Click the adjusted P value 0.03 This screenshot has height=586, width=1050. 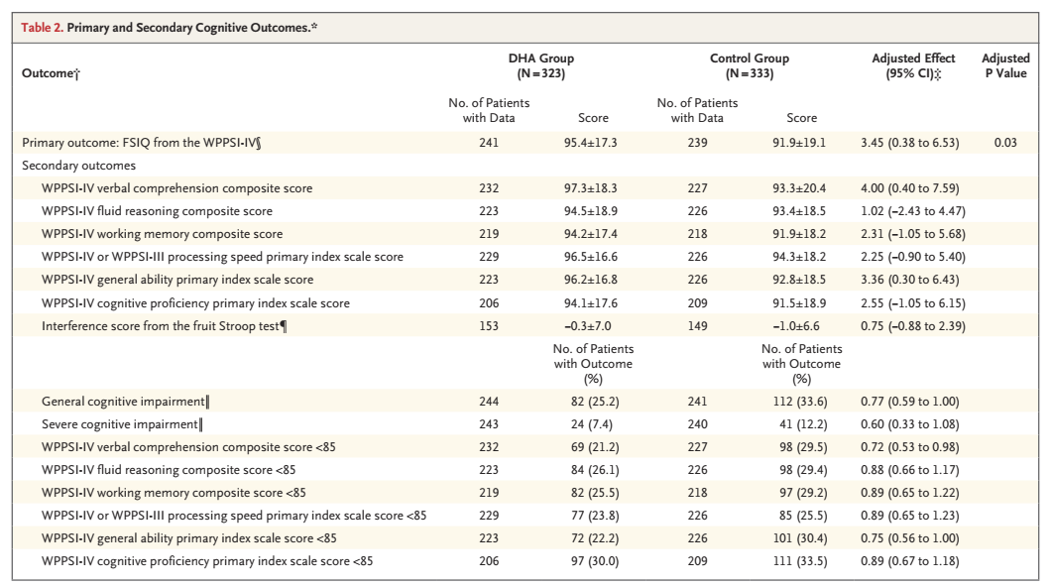point(1005,143)
